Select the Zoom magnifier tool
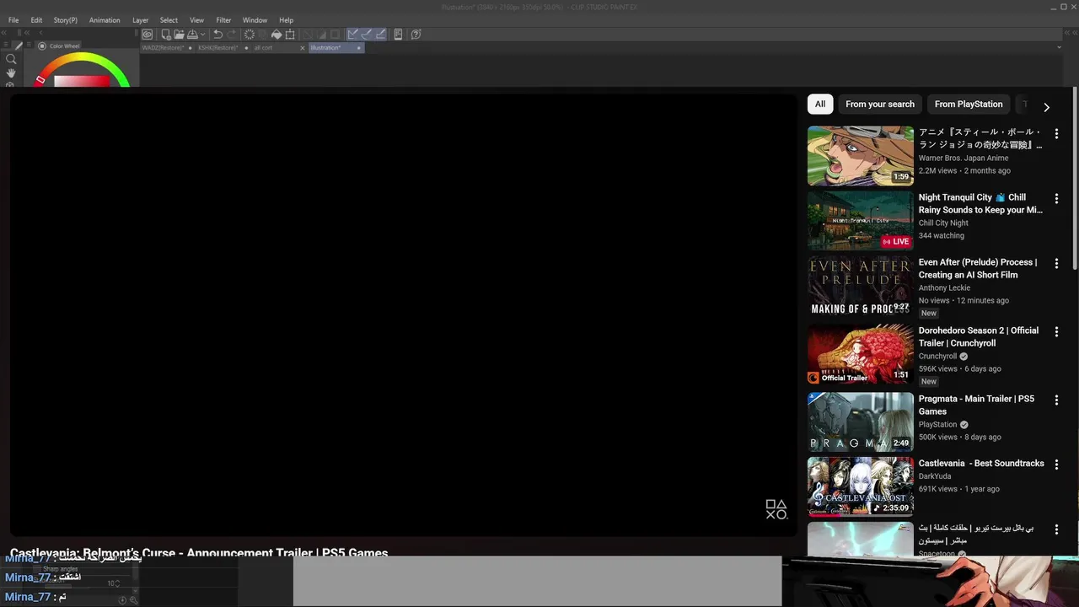1079x607 pixels. (11, 59)
